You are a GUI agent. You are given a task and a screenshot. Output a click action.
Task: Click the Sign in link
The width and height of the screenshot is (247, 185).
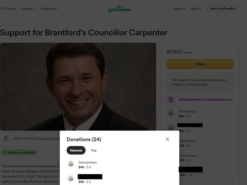(196, 9)
